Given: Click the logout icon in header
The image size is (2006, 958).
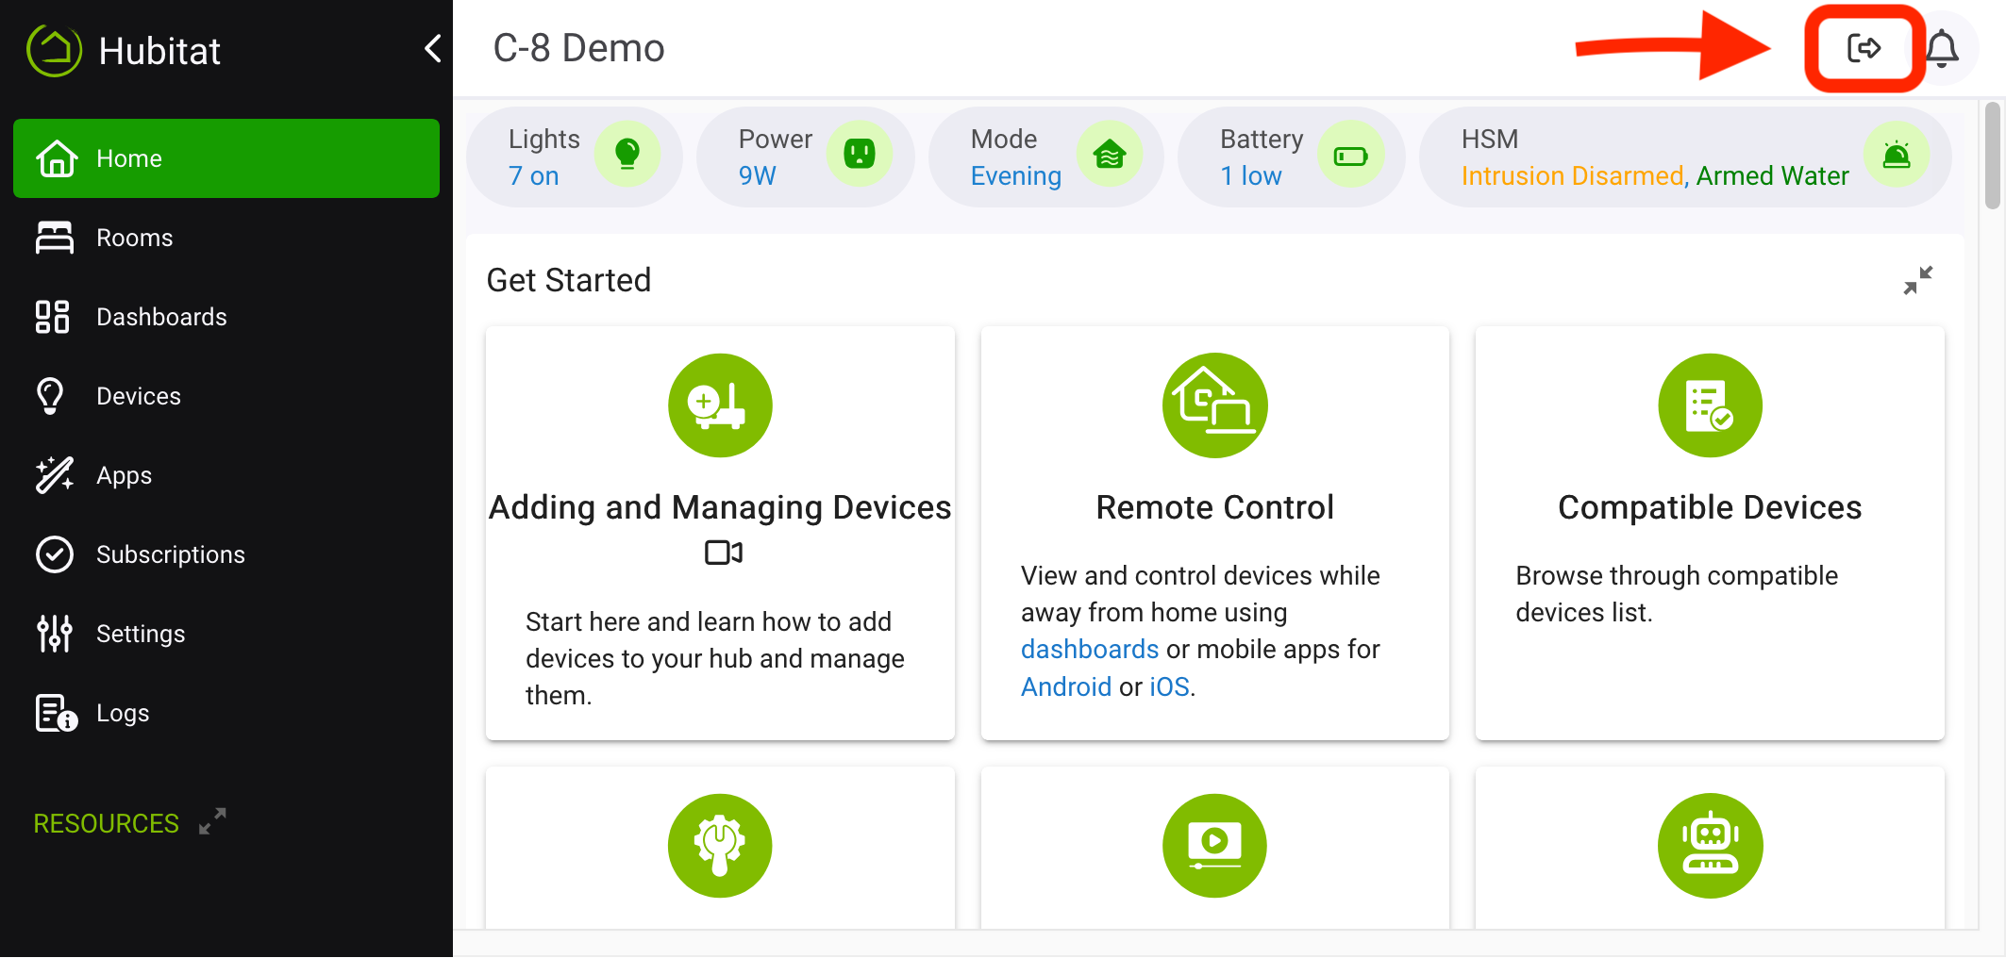Looking at the screenshot, I should (1864, 48).
